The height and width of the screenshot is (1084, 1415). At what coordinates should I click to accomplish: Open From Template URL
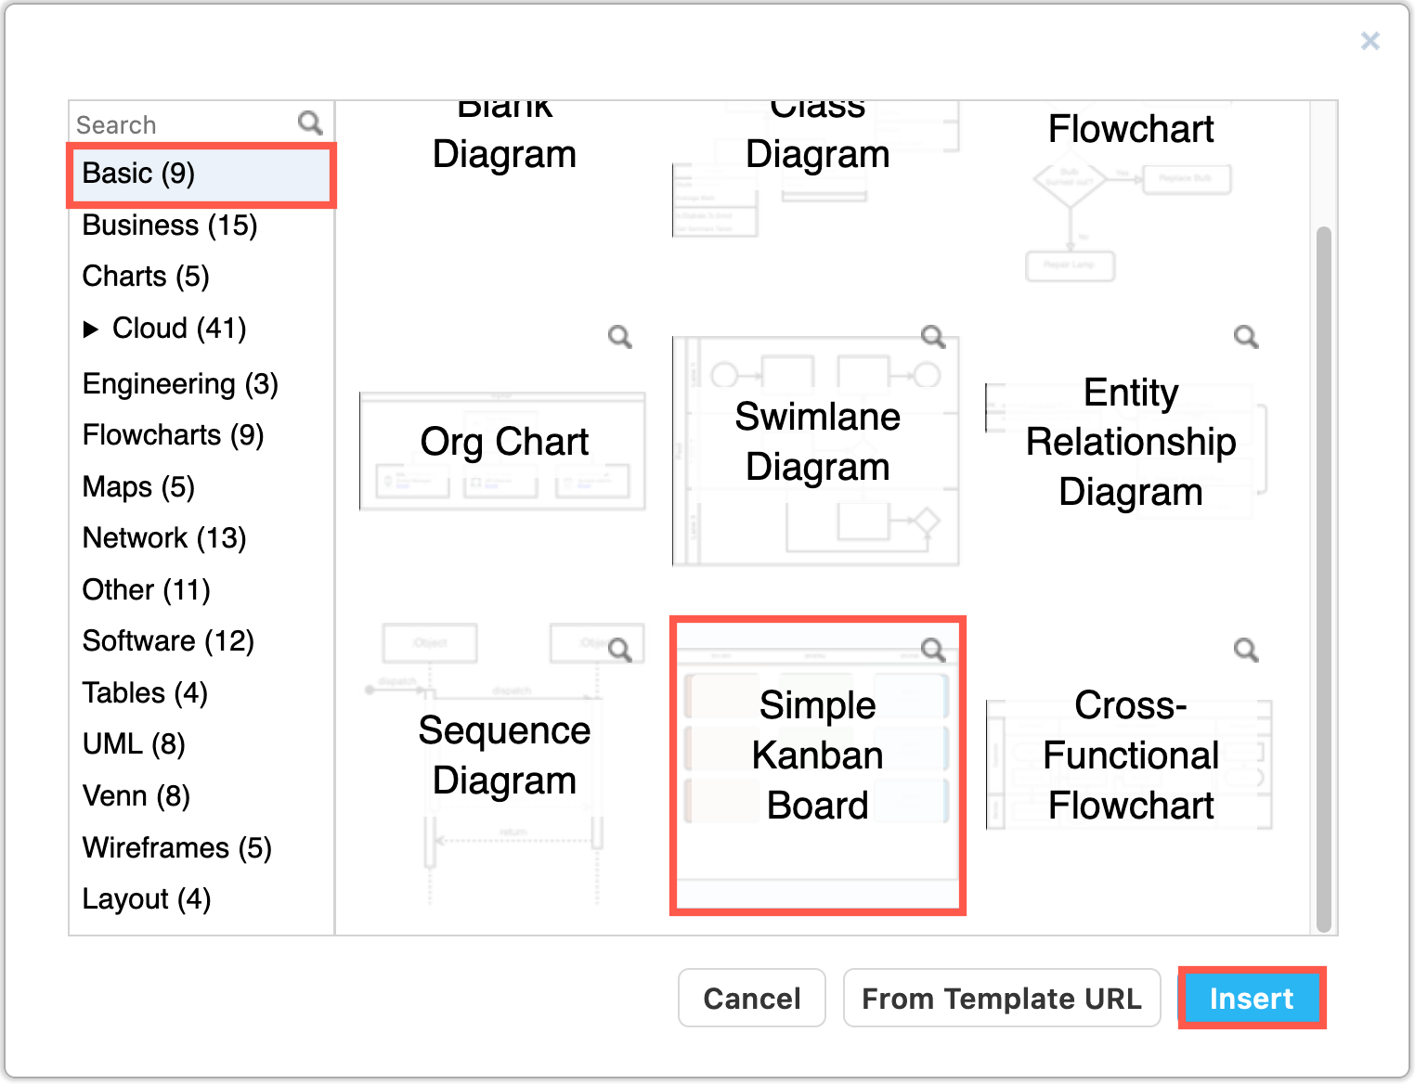(1002, 999)
